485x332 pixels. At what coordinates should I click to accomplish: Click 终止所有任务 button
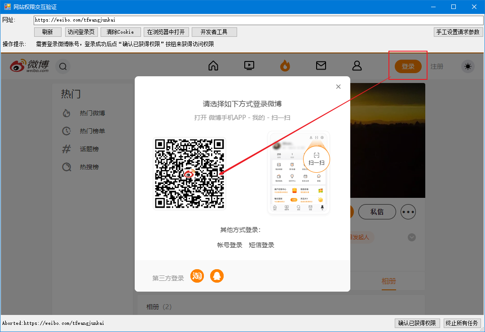click(x=462, y=323)
